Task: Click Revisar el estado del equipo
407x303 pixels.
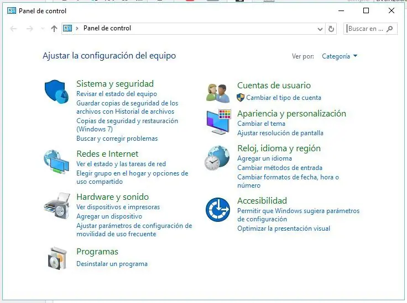Action: click(x=117, y=94)
